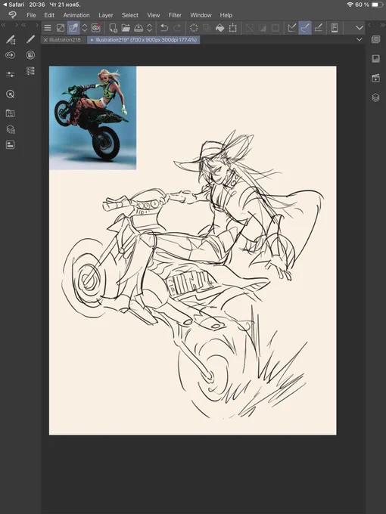This screenshot has height=514, width=386.
Task: Click the Save icon in command bar
Action: [x=139, y=28]
